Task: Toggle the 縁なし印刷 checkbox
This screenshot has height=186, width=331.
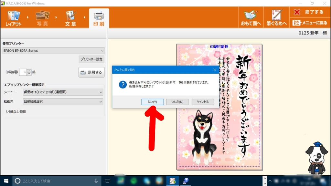Action: click(x=8, y=111)
